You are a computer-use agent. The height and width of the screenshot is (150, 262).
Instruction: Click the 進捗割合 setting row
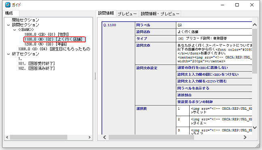(214, 95)
